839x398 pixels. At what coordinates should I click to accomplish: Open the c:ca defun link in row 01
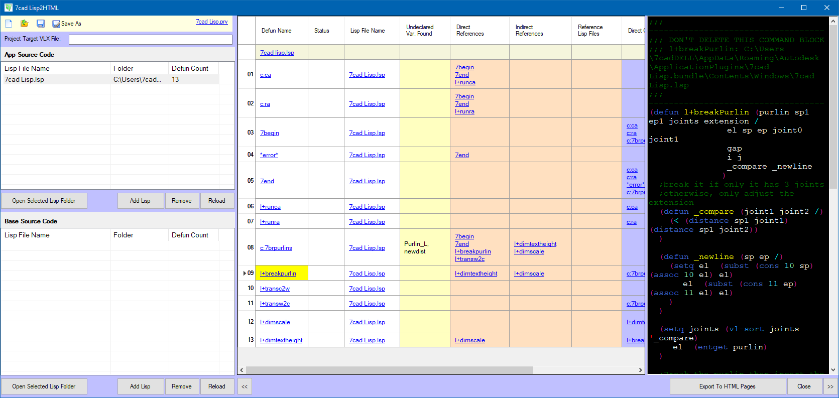266,75
